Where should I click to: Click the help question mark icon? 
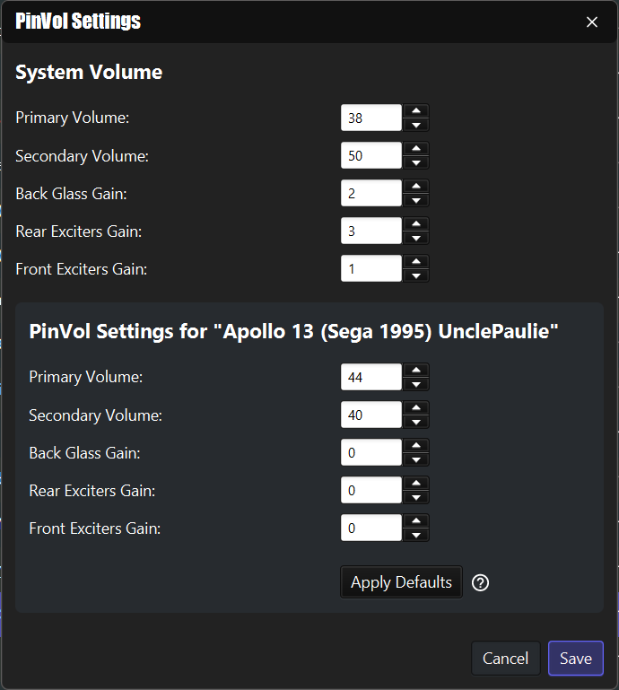[x=480, y=582]
